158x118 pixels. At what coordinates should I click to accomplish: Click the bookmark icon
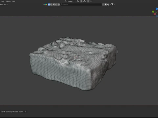click(106, 5)
